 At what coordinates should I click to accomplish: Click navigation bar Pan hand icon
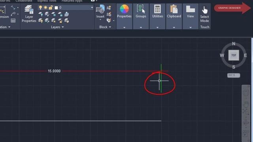point(246,105)
